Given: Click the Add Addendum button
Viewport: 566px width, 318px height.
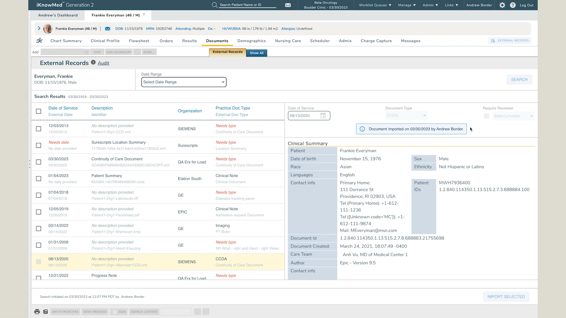Looking at the screenshot, I should (x=119, y=52).
